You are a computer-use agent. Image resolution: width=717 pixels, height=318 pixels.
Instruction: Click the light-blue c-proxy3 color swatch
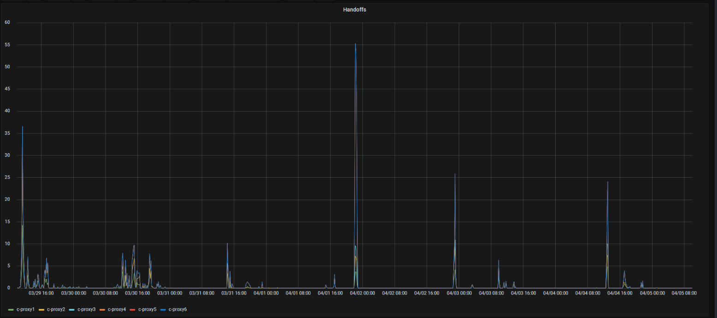tap(72, 310)
